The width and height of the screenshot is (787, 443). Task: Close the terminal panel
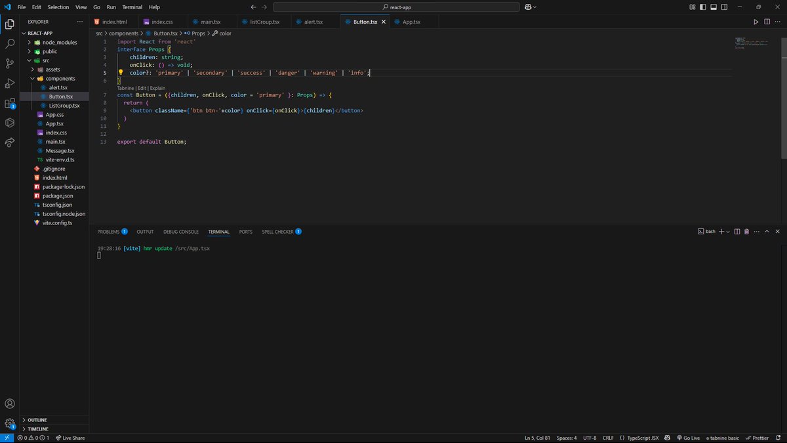(x=778, y=232)
